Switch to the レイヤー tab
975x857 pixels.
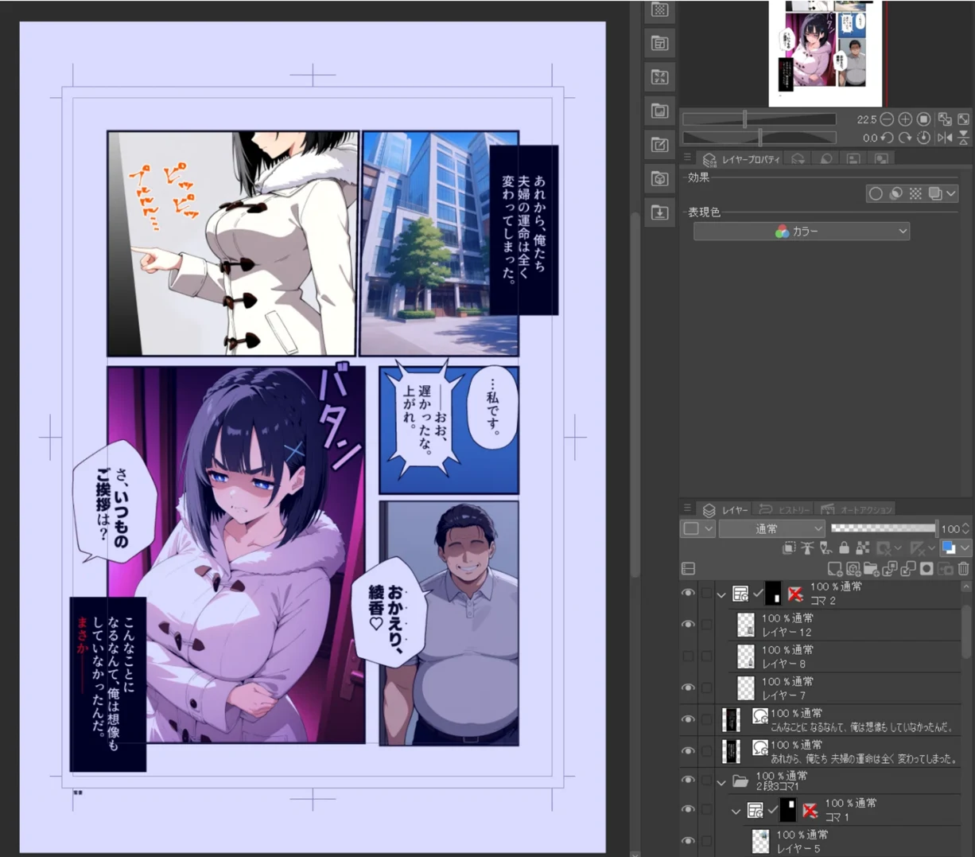click(726, 509)
